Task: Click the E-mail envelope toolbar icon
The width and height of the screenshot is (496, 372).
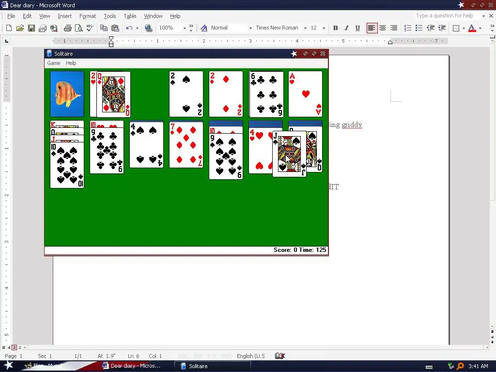Action: click(43, 28)
